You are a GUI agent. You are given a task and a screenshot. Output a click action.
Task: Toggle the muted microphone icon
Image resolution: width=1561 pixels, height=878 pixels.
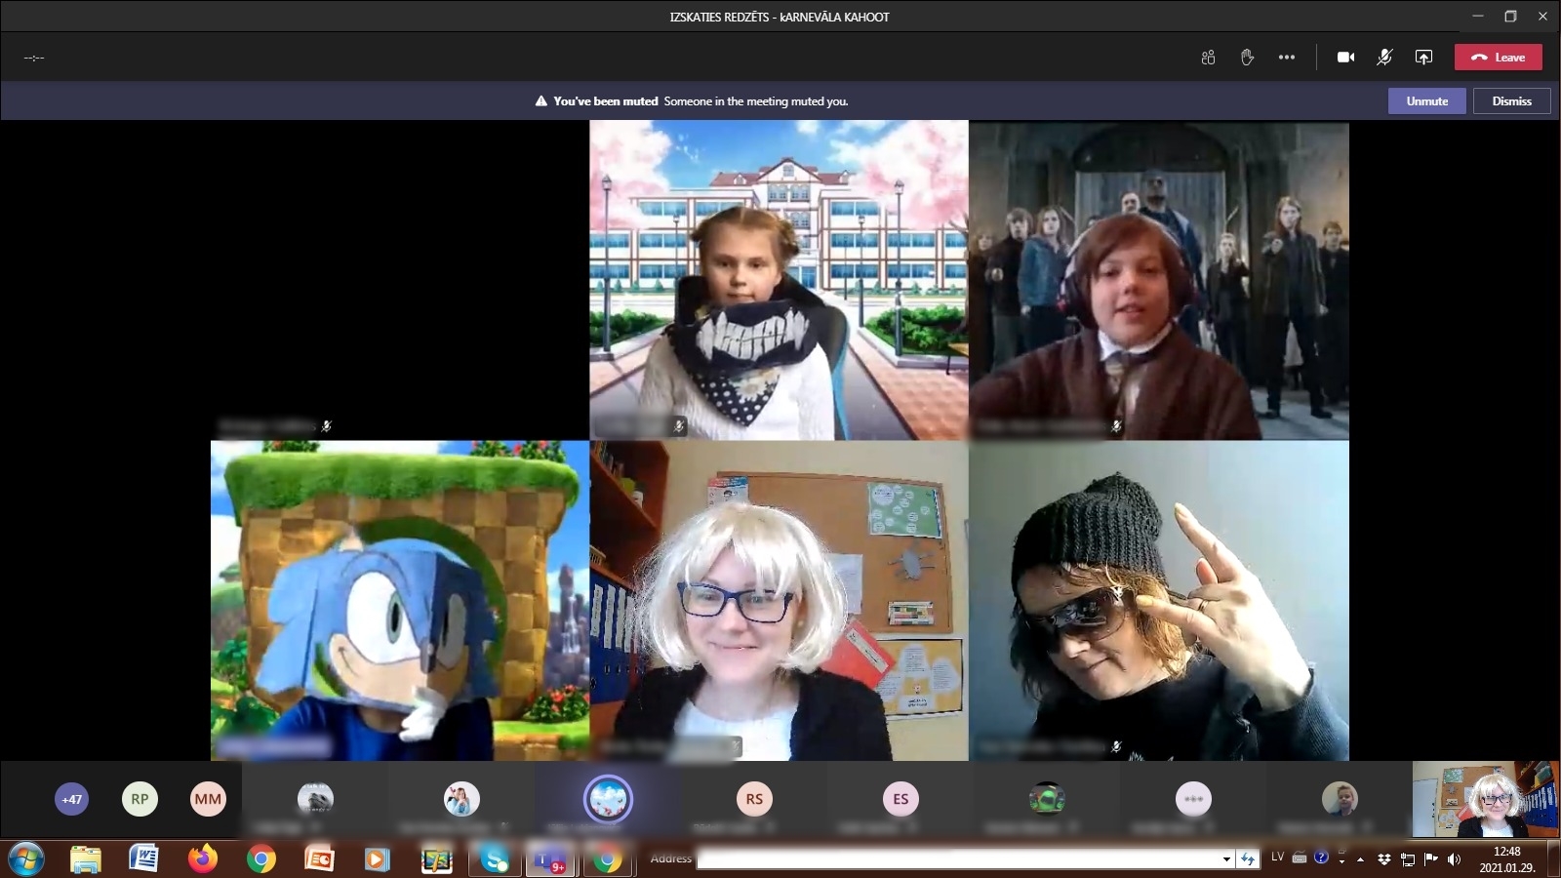tap(1384, 58)
